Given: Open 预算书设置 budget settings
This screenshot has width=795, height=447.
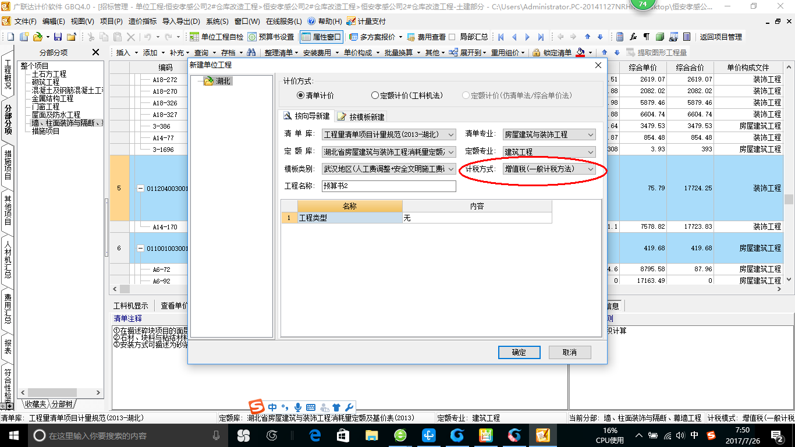Looking at the screenshot, I should (x=271, y=37).
